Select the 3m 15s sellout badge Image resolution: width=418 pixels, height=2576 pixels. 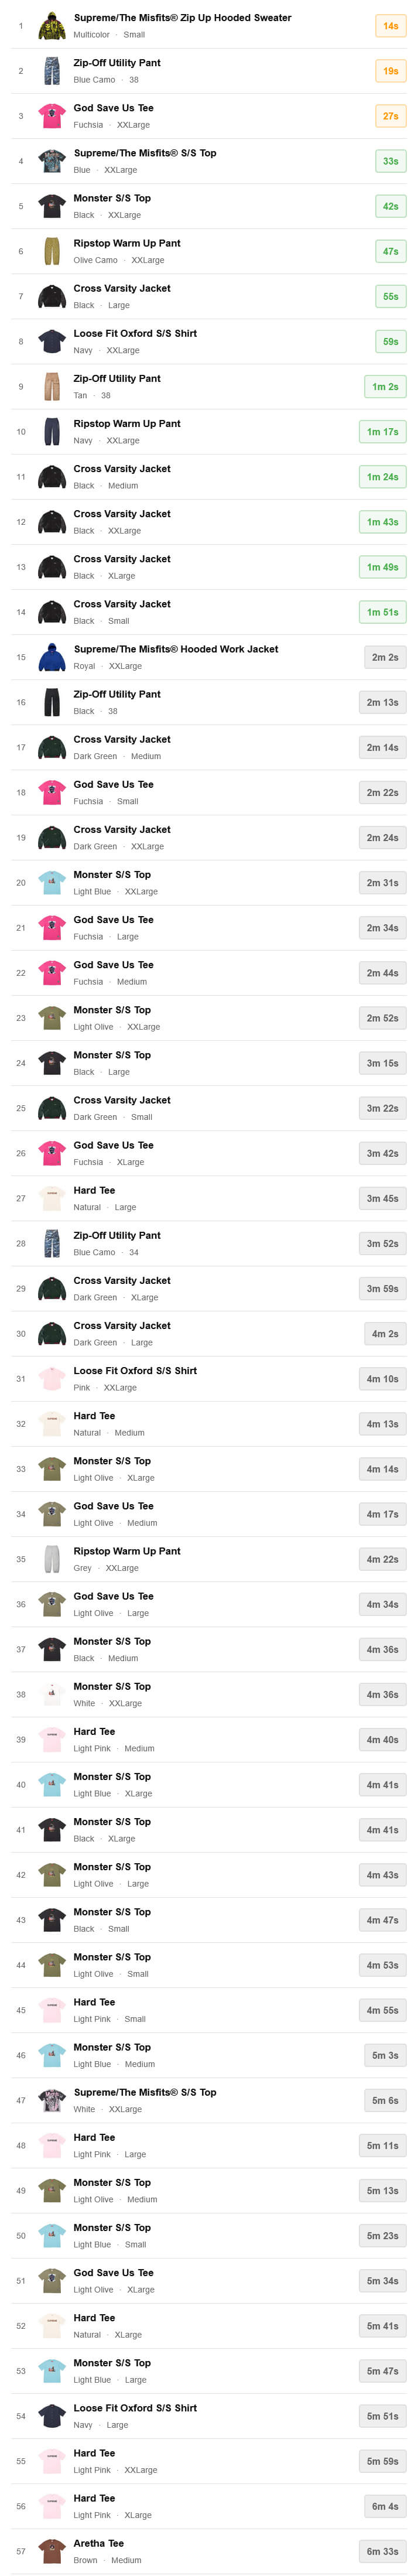[x=382, y=1063]
